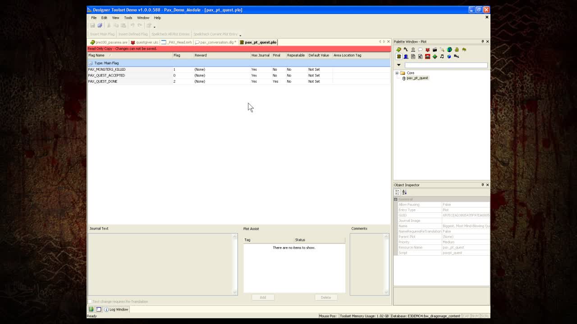
Task: Click the Sound palette music note icon
Action: click(442, 56)
